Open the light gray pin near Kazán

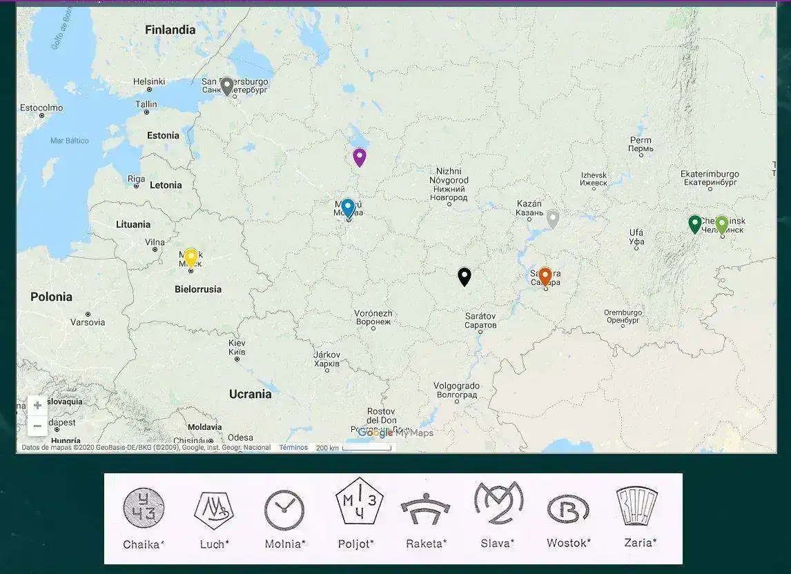point(552,219)
